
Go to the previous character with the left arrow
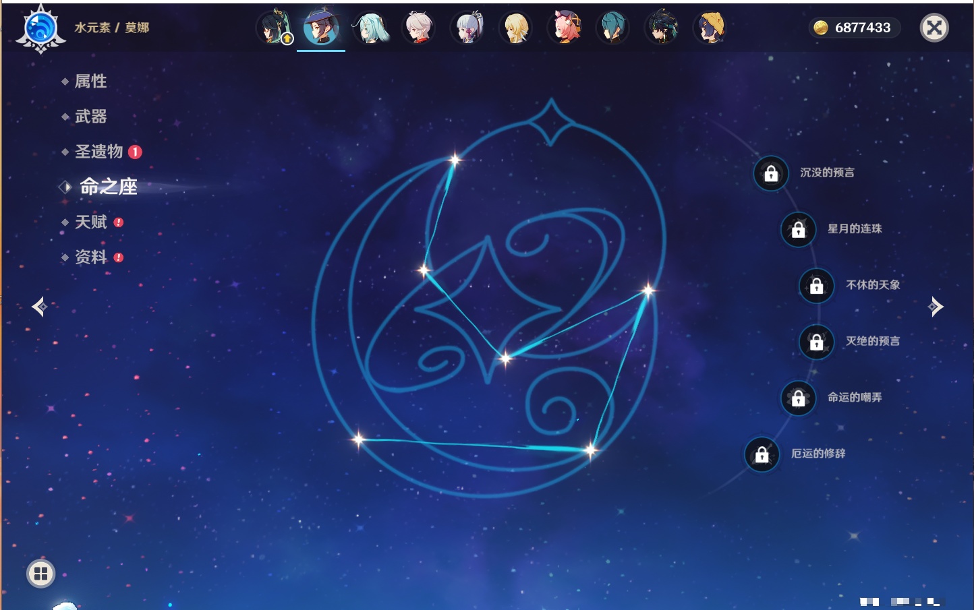(x=39, y=307)
